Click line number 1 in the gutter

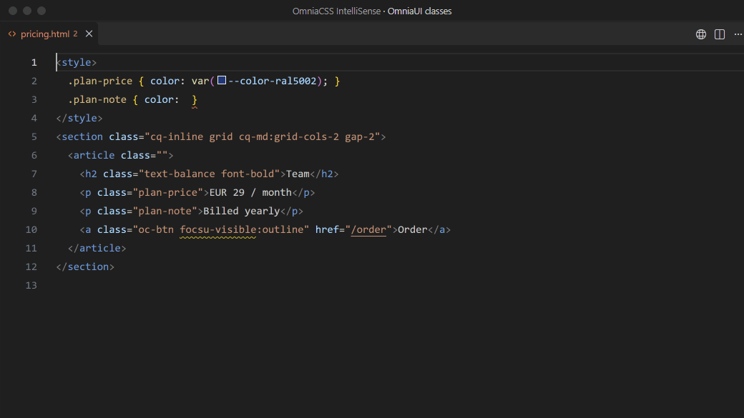pos(34,63)
